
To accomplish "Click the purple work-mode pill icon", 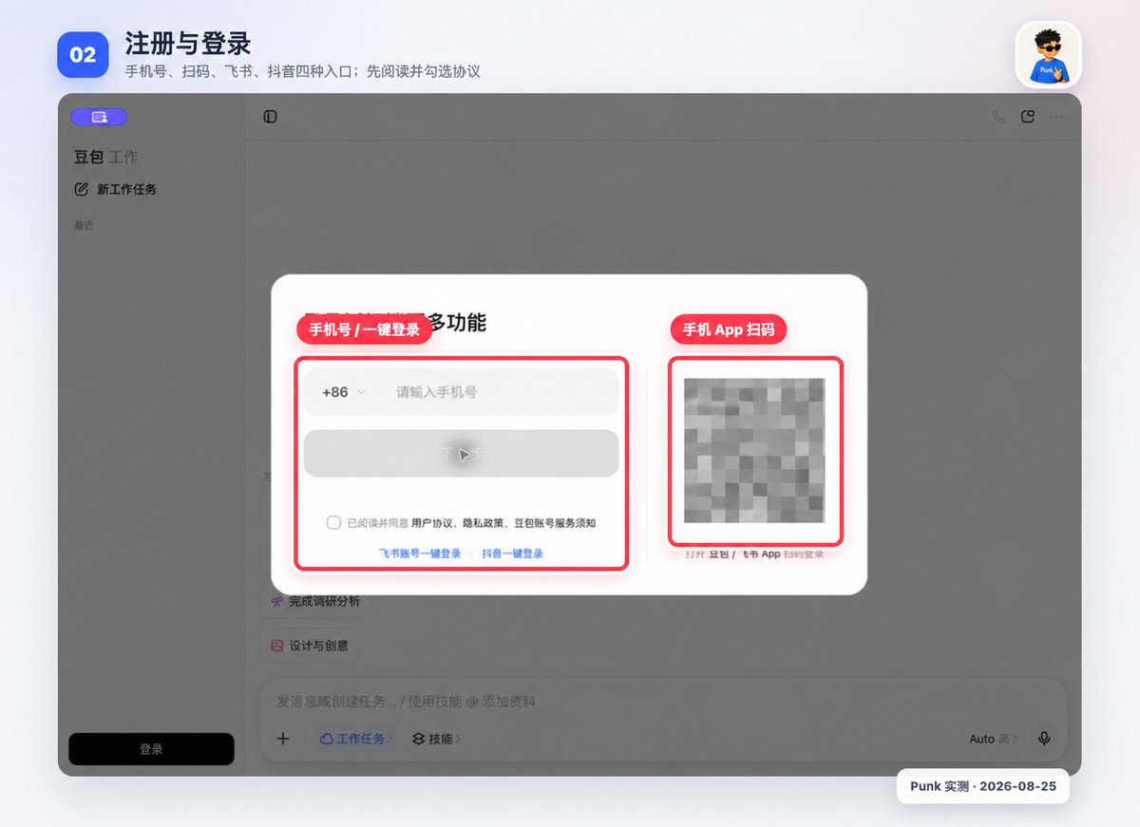I will click(x=99, y=117).
